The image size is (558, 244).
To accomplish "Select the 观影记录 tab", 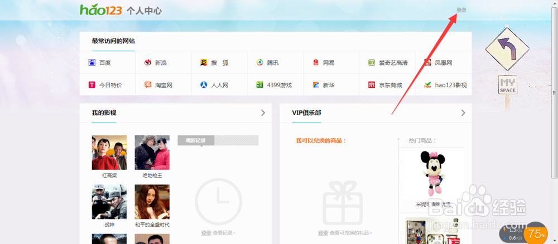I will pos(196,141).
